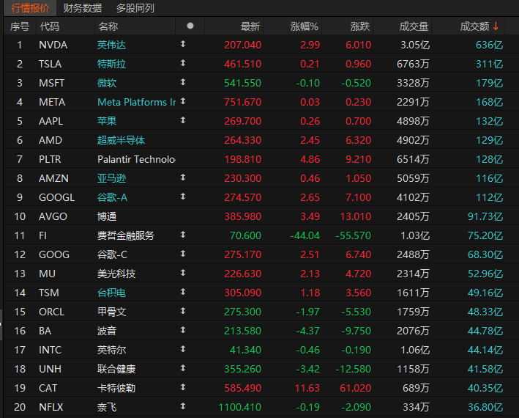The image size is (519, 418).
Task: Toggle the 成交额 descending sort arrow
Action: click(496, 26)
